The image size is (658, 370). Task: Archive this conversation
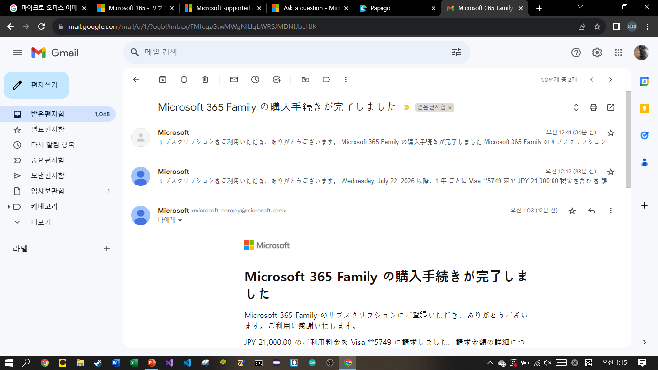click(x=163, y=79)
